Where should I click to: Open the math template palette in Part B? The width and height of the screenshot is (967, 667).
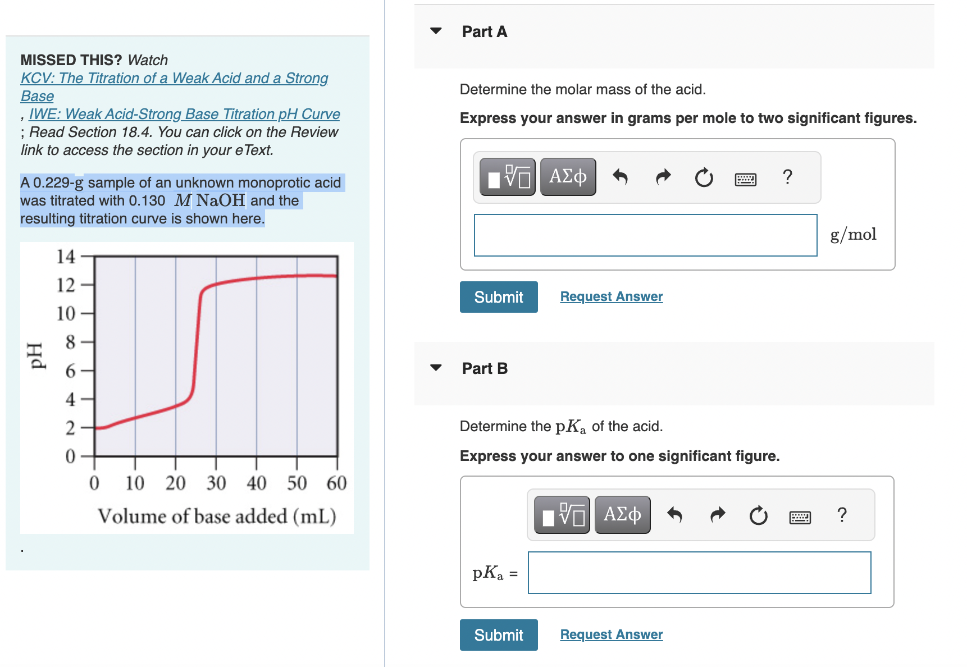coord(561,514)
